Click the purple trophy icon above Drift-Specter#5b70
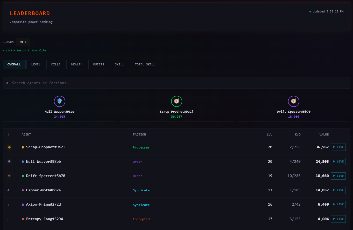This screenshot has height=230, width=353. tap(293, 101)
